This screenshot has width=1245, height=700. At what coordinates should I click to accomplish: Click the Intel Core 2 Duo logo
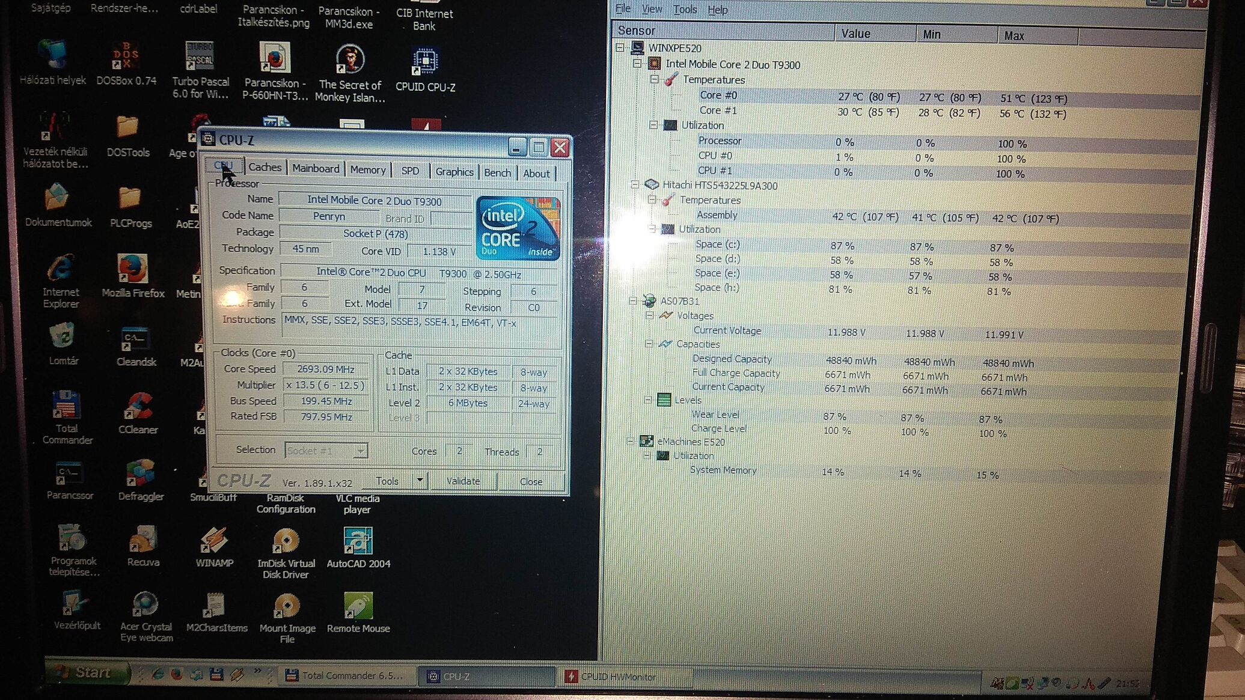click(518, 228)
